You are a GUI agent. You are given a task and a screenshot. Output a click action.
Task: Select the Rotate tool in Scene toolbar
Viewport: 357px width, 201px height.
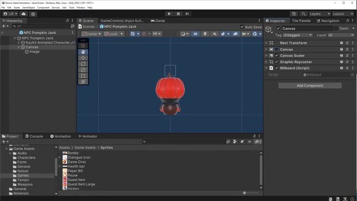click(x=83, y=64)
